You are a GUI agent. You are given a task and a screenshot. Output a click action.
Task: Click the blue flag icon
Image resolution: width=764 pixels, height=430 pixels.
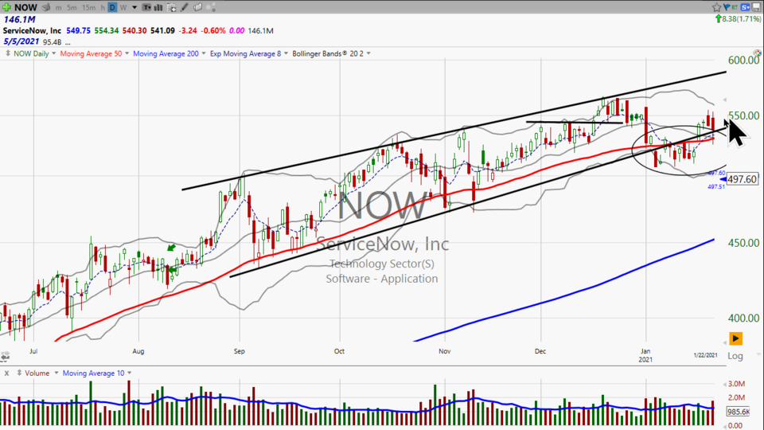727,7
